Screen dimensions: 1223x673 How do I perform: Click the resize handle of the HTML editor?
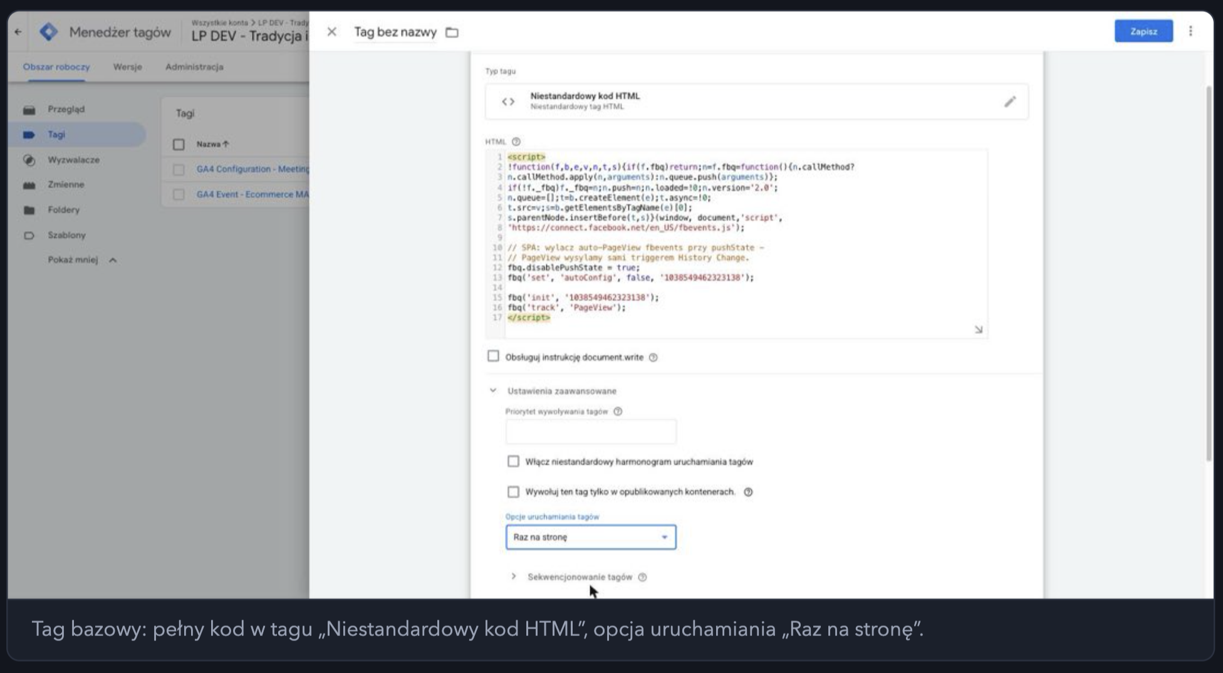[979, 330]
